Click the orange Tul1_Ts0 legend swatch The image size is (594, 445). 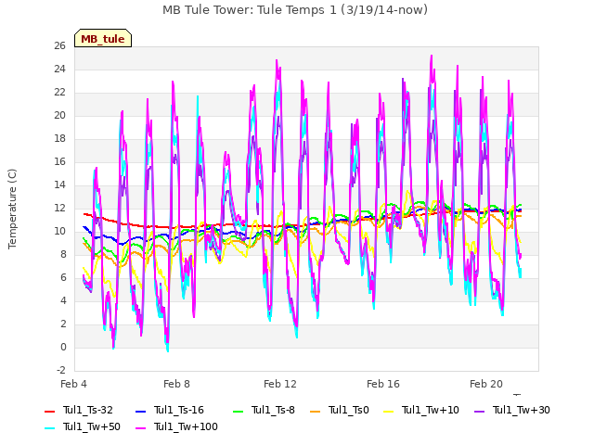tap(316, 411)
